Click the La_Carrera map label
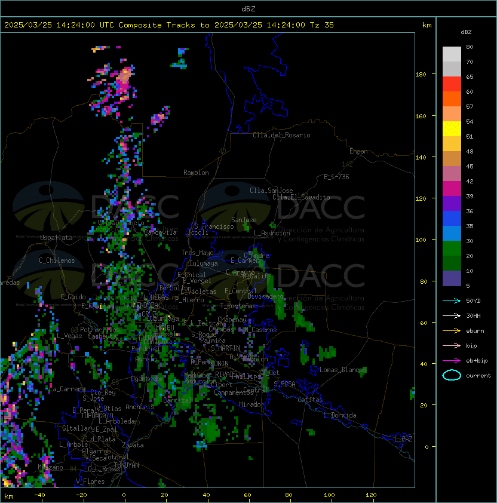Viewport: 497px width, 503px height. click(x=67, y=389)
